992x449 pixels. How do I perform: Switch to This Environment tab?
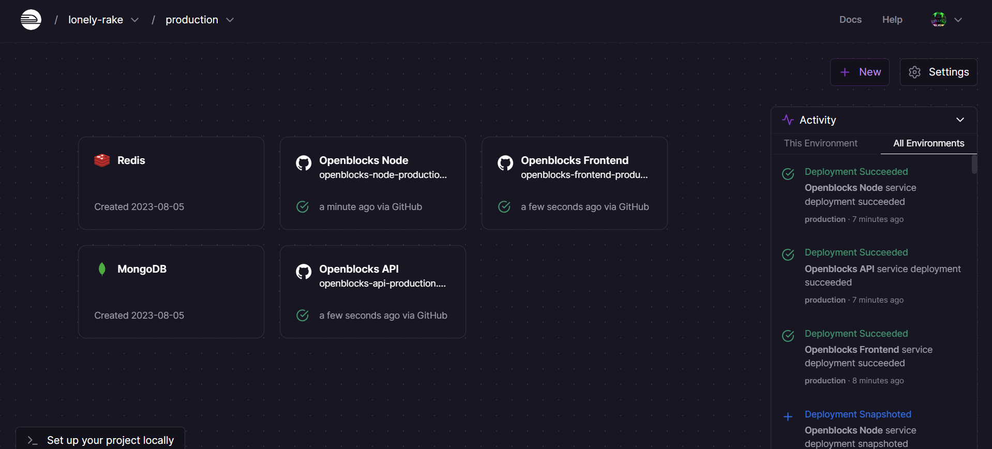tap(820, 143)
